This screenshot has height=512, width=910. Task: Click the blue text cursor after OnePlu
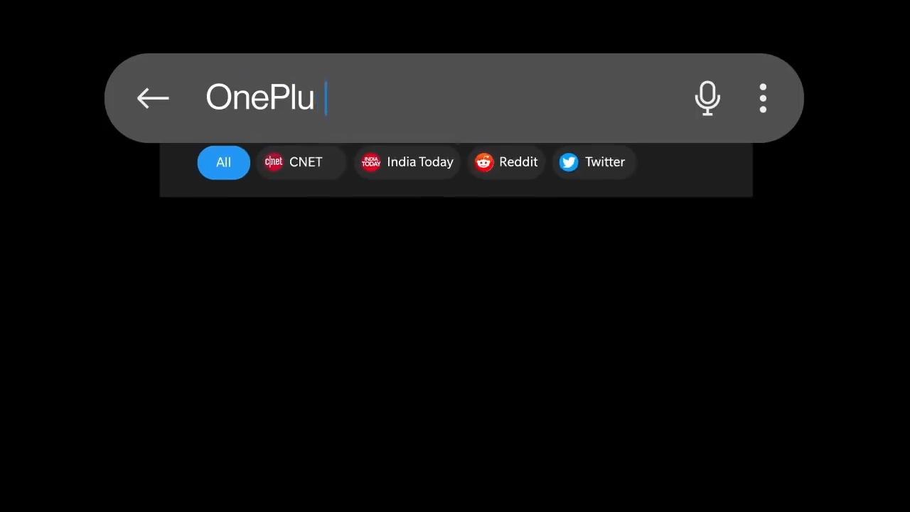[326, 98]
